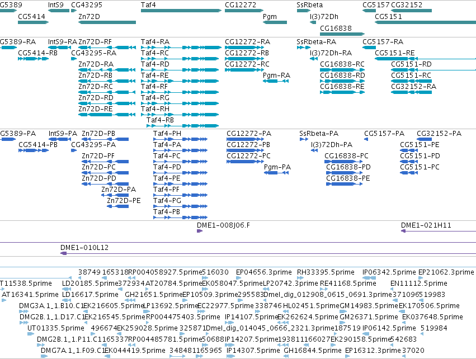
Task: Open the Zn72D-PE protein label
Action: (124, 201)
